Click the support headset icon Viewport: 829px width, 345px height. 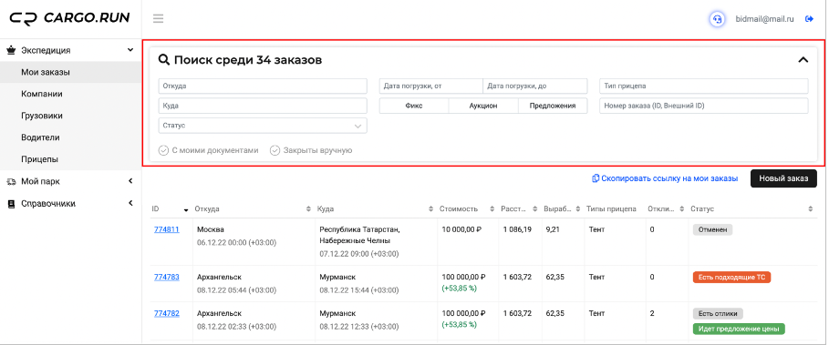click(x=717, y=19)
